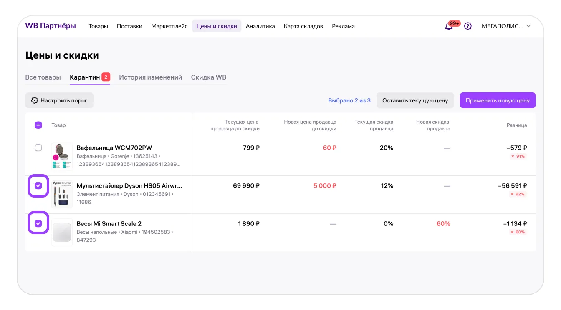Viewport: 561px width, 310px height.
Task: Click gear icon on Настроить порог
Action: click(x=35, y=100)
